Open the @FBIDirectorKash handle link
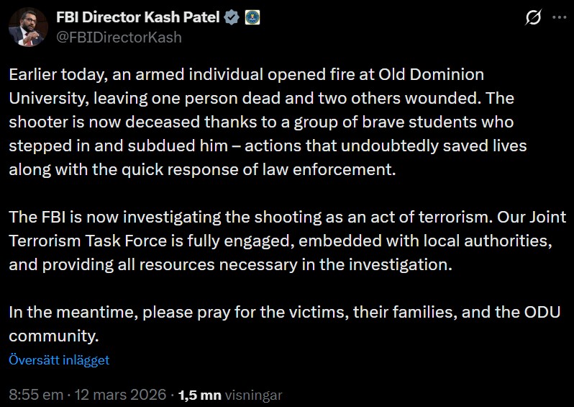This screenshot has height=407, width=574. coord(119,37)
